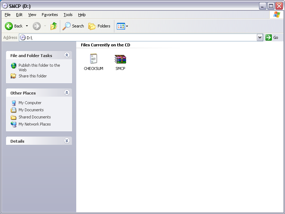Open the Favorites menu
Viewport: 285px width, 214px height.
[x=50, y=15]
